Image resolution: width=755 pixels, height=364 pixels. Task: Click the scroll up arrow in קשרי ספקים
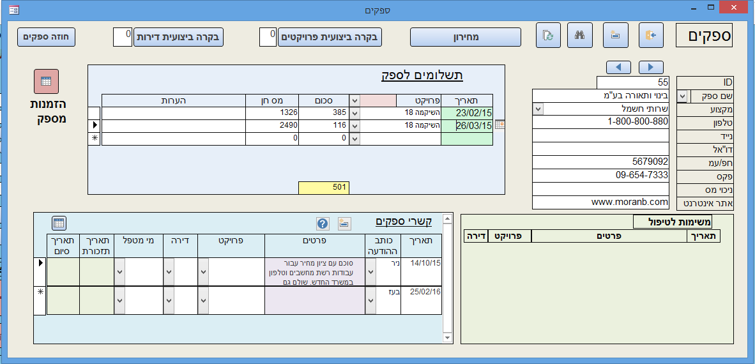447,219
